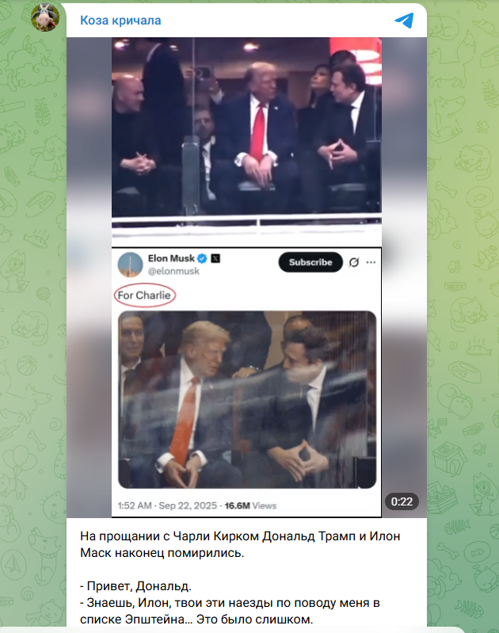The image size is (499, 633).
Task: Click the X logo badge beside Elon Musk name
Action: tap(215, 258)
